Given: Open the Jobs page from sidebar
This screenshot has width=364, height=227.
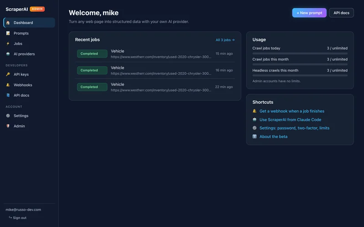Looking at the screenshot, I should pos(29,44).
